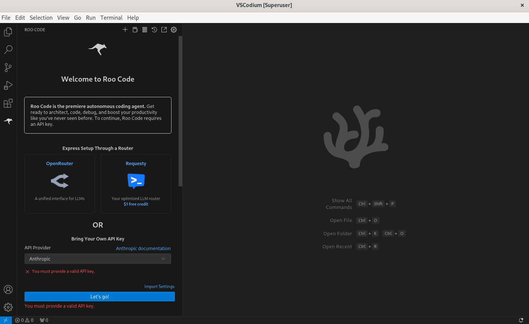The height and width of the screenshot is (324, 529).
Task: Open the Help menu
Action: click(x=133, y=17)
